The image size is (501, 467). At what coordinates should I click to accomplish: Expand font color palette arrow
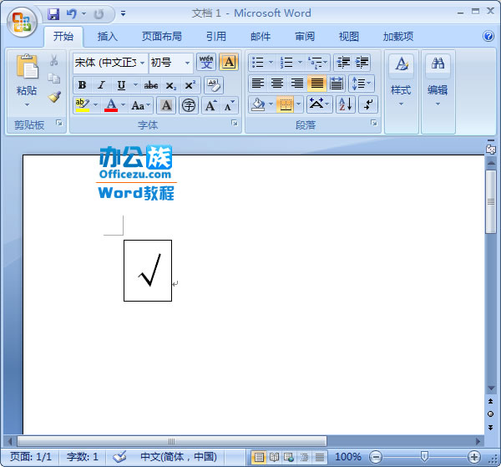click(123, 105)
